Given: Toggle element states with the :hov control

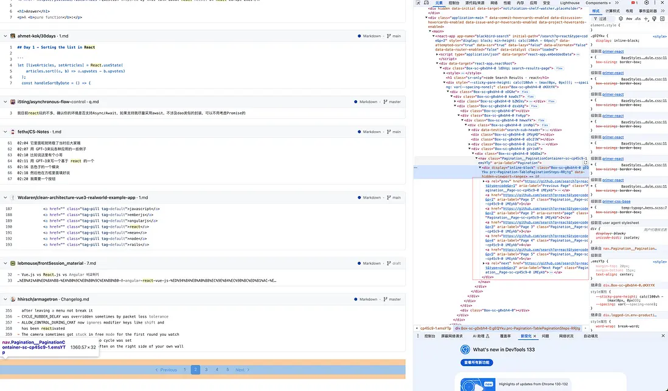Looking at the screenshot, I should click(x=630, y=19).
